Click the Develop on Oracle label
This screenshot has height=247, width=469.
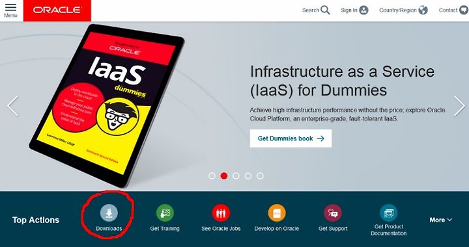click(277, 229)
